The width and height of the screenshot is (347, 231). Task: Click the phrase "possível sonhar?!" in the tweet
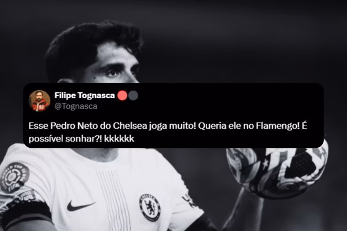tap(65, 139)
